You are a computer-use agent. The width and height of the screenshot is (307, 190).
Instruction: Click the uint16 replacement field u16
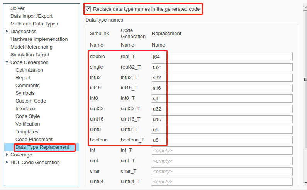pyautogui.click(x=222, y=119)
